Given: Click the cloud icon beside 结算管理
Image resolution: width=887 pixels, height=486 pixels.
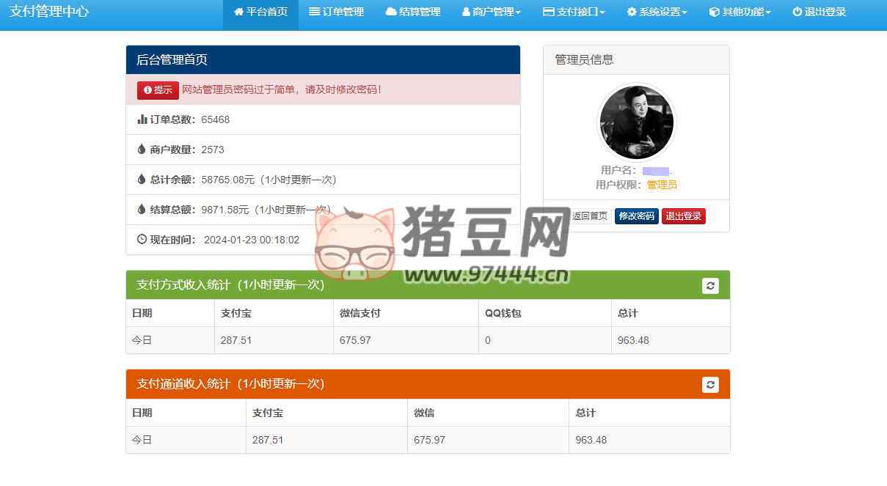Looking at the screenshot, I should pyautogui.click(x=391, y=12).
